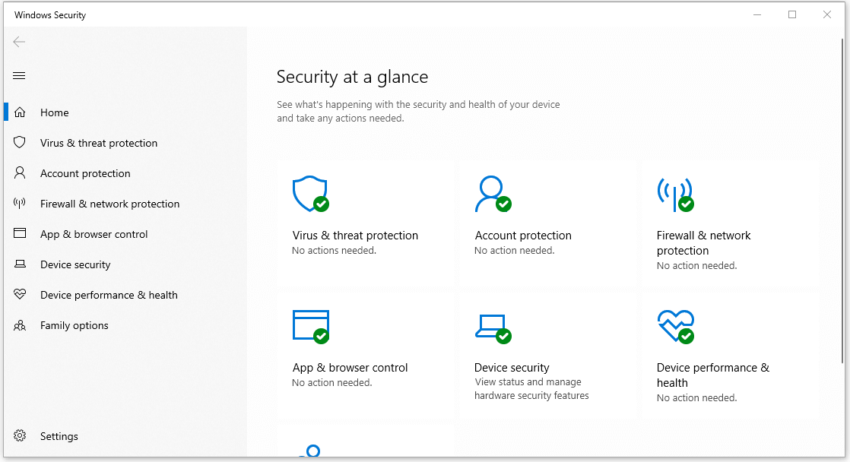The image size is (850, 462).
Task: Open Settings at bottom of sidebar
Action: (59, 436)
